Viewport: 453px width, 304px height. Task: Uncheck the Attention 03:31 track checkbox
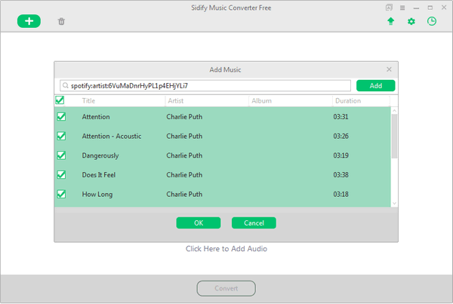point(61,117)
